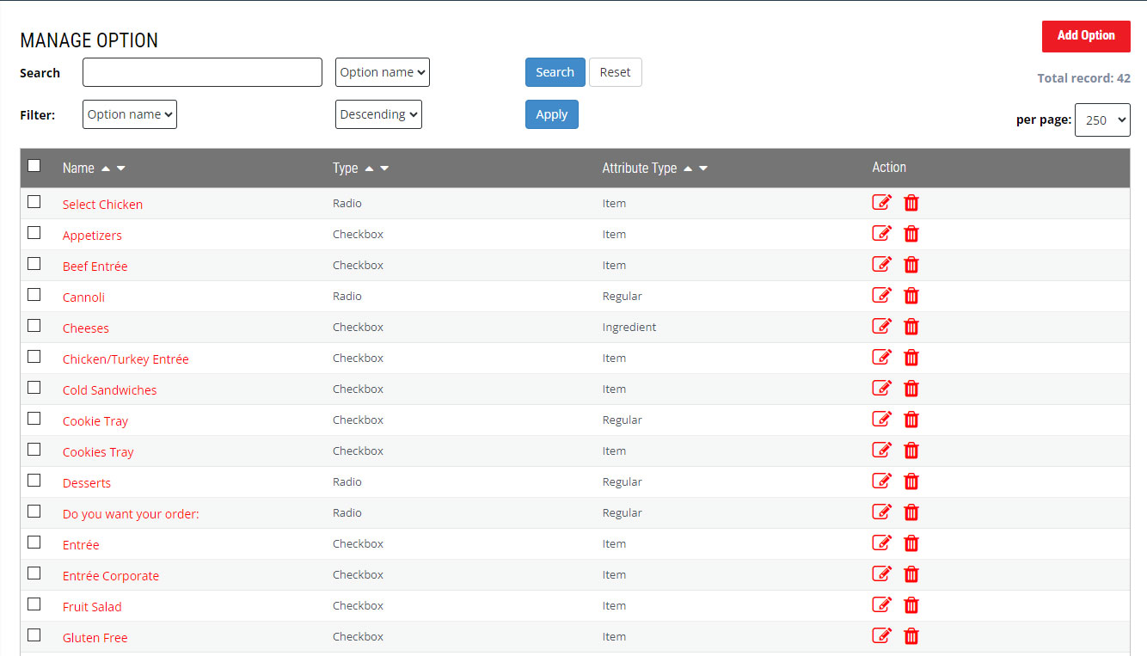Check the Cheeses row checkbox
The width and height of the screenshot is (1147, 656).
[34, 326]
